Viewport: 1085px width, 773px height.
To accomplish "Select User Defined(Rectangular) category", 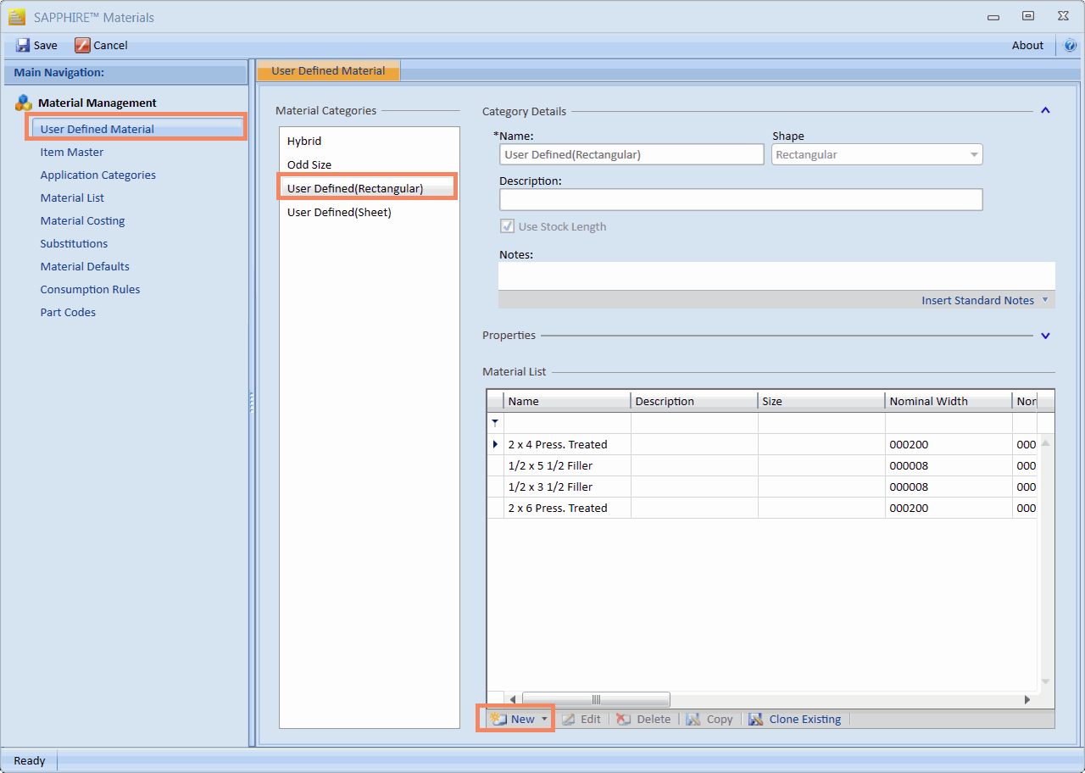I will (369, 188).
